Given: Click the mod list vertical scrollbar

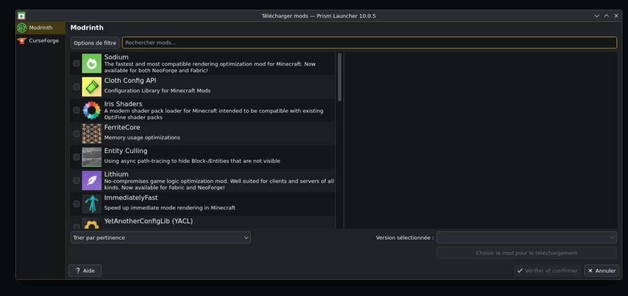Looking at the screenshot, I should pyautogui.click(x=340, y=77).
